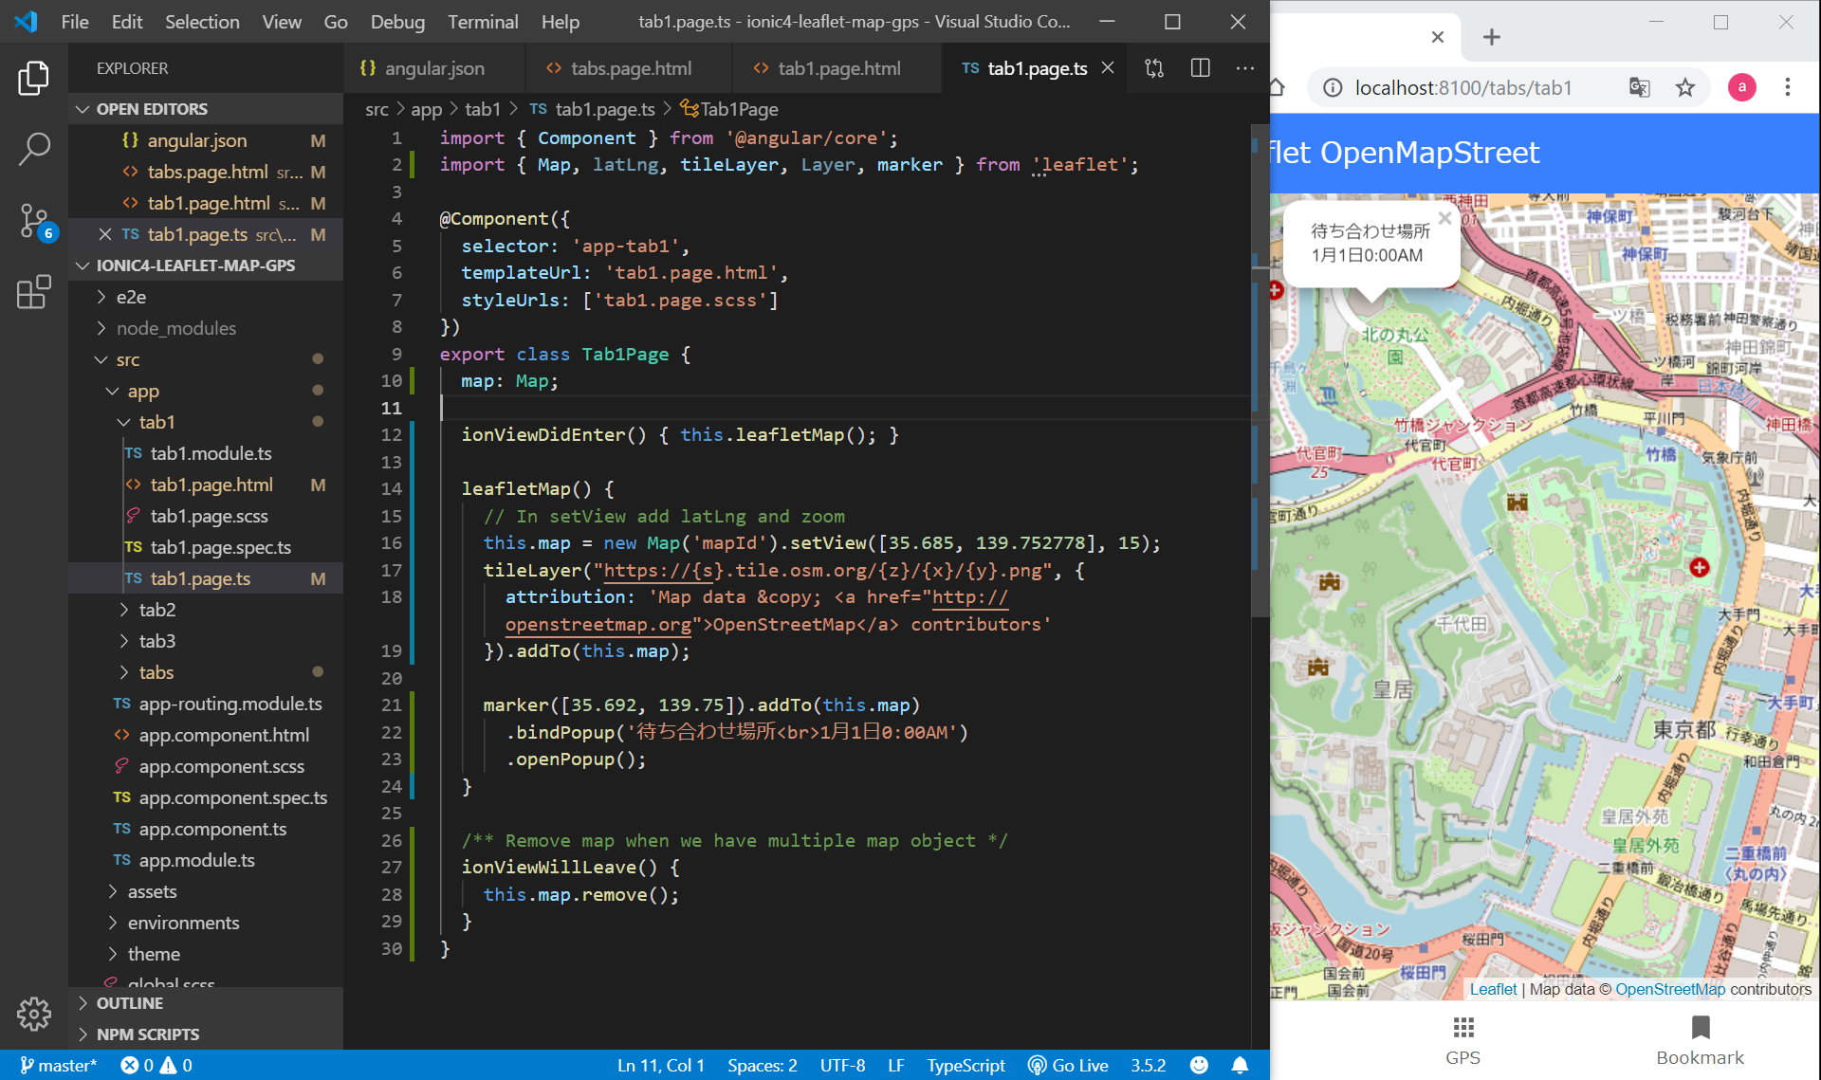Click the Split Editor Right icon

click(1200, 68)
